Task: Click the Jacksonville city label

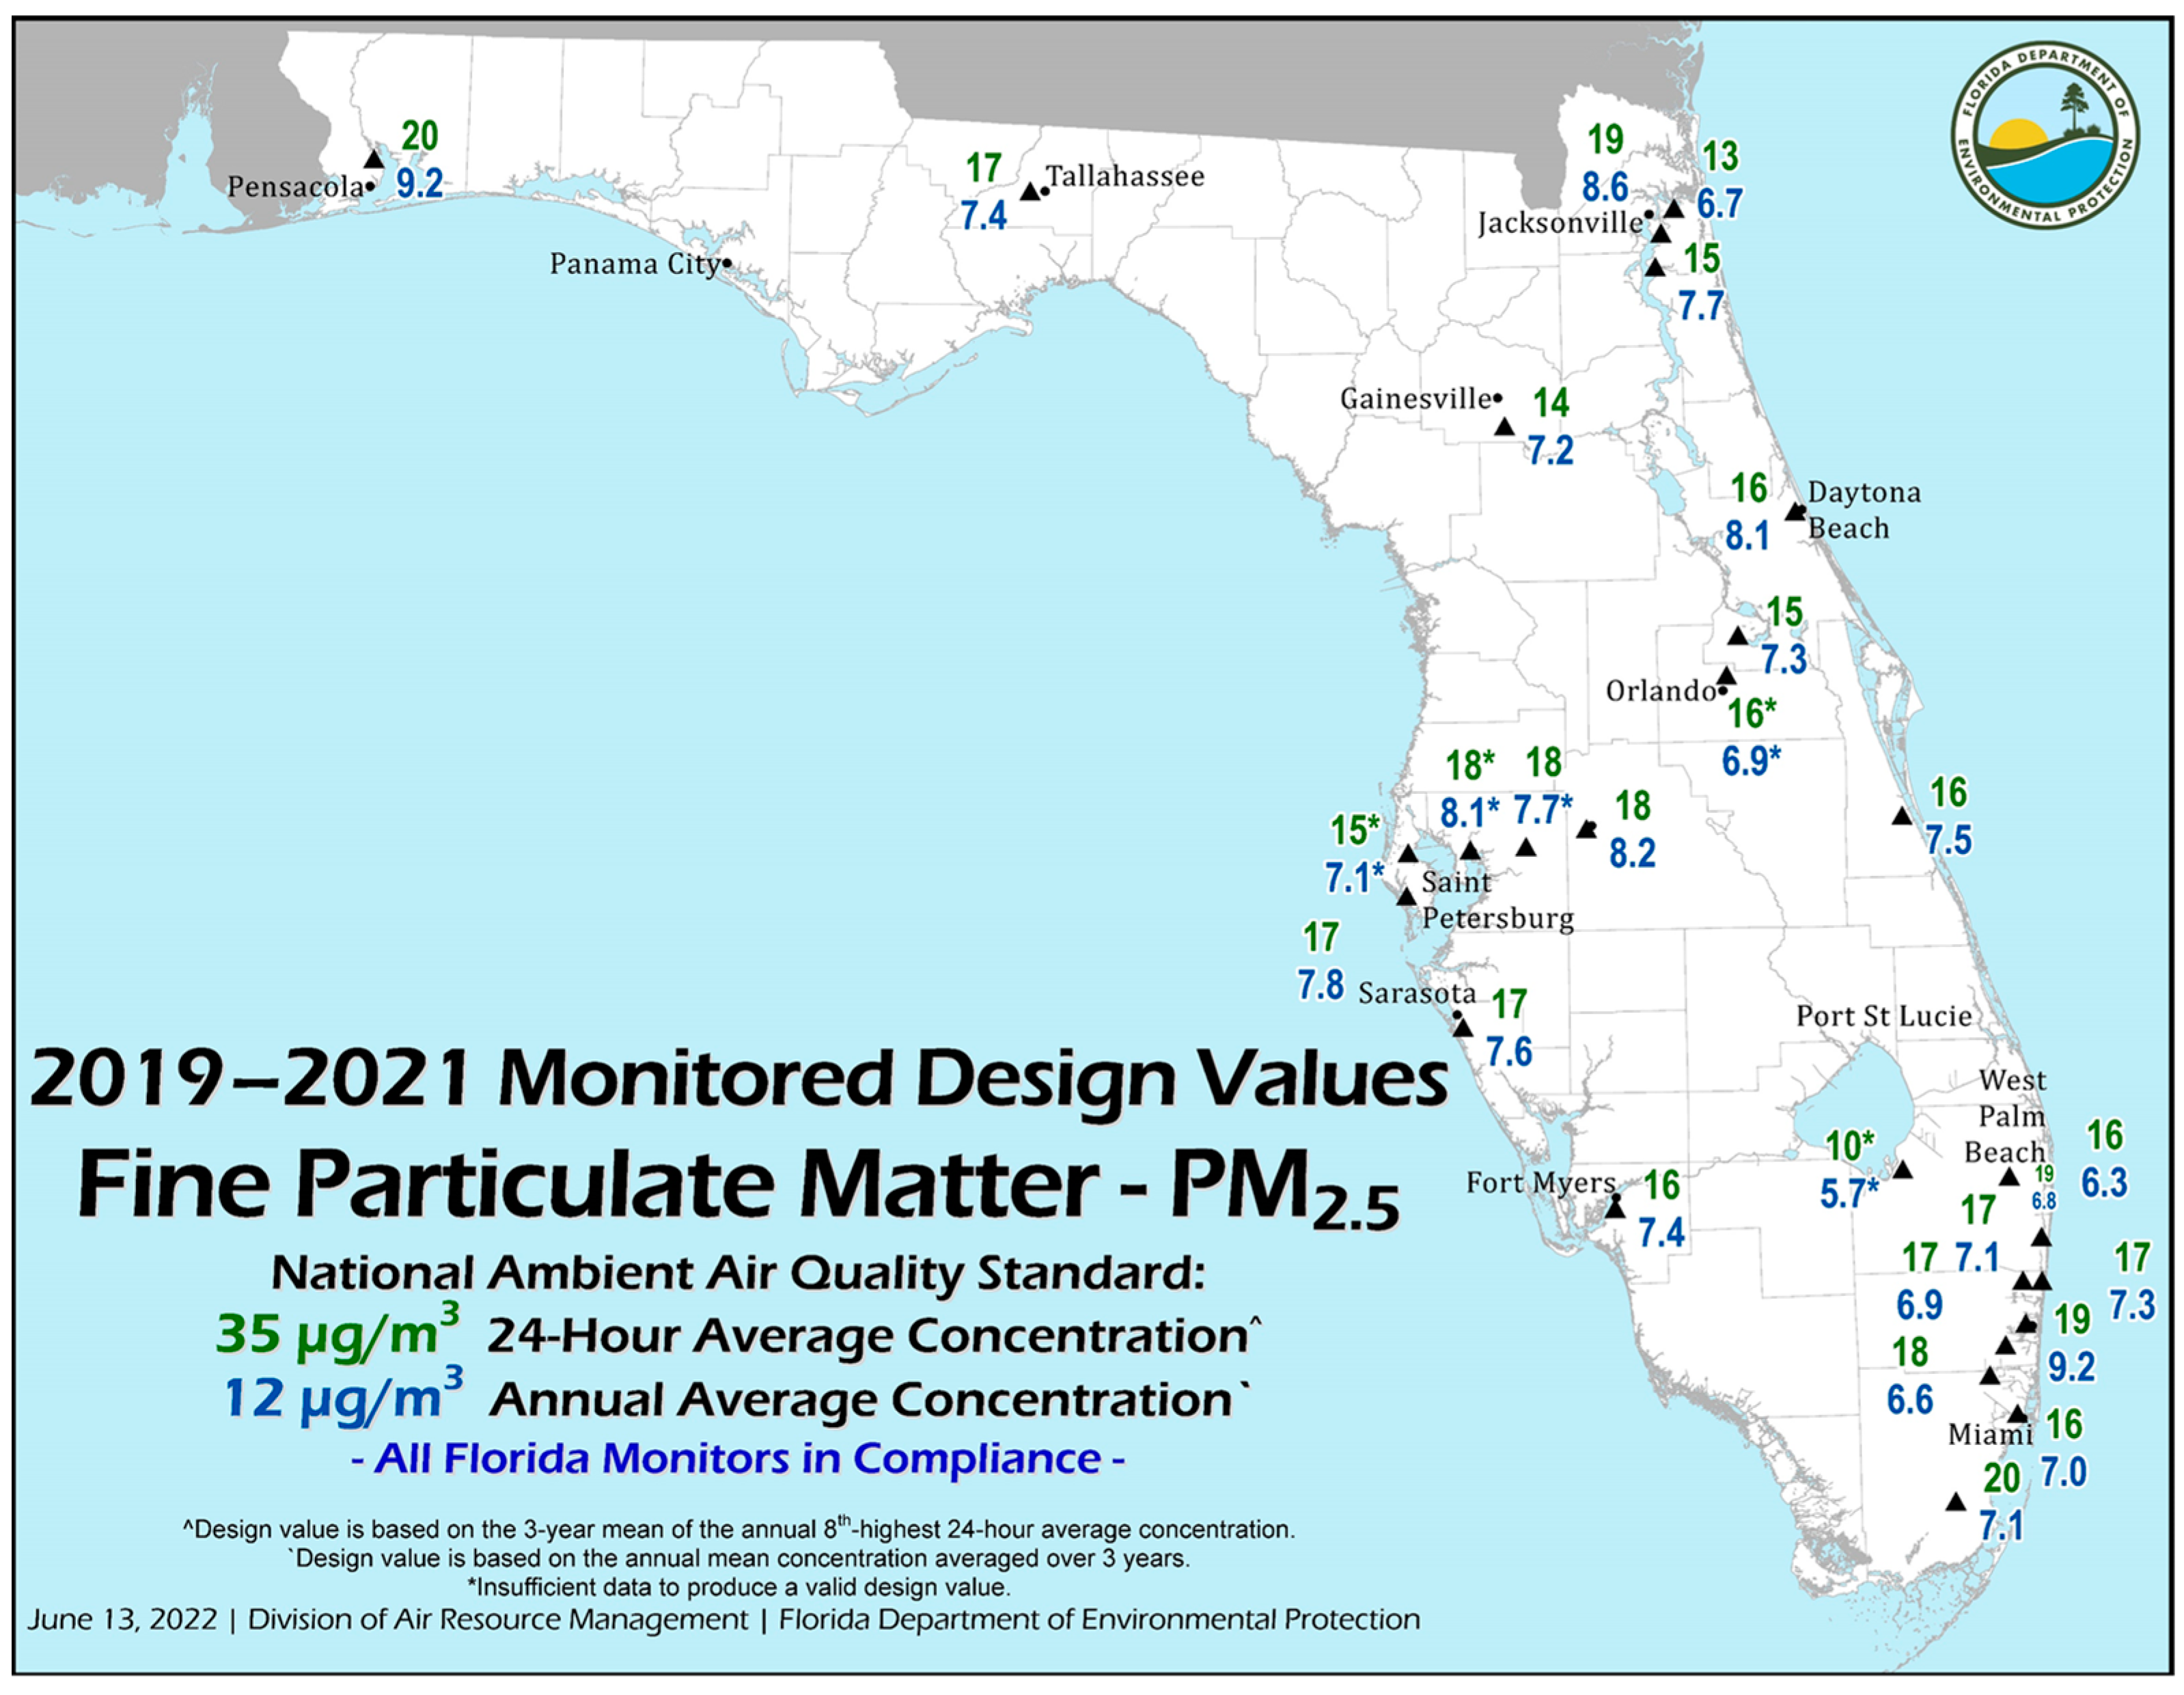Action: coord(1559,223)
